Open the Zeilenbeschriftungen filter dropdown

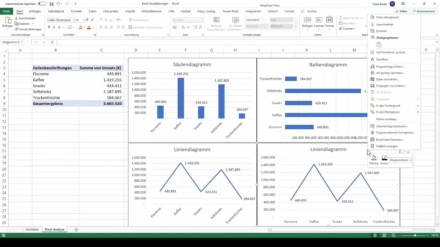76,68
